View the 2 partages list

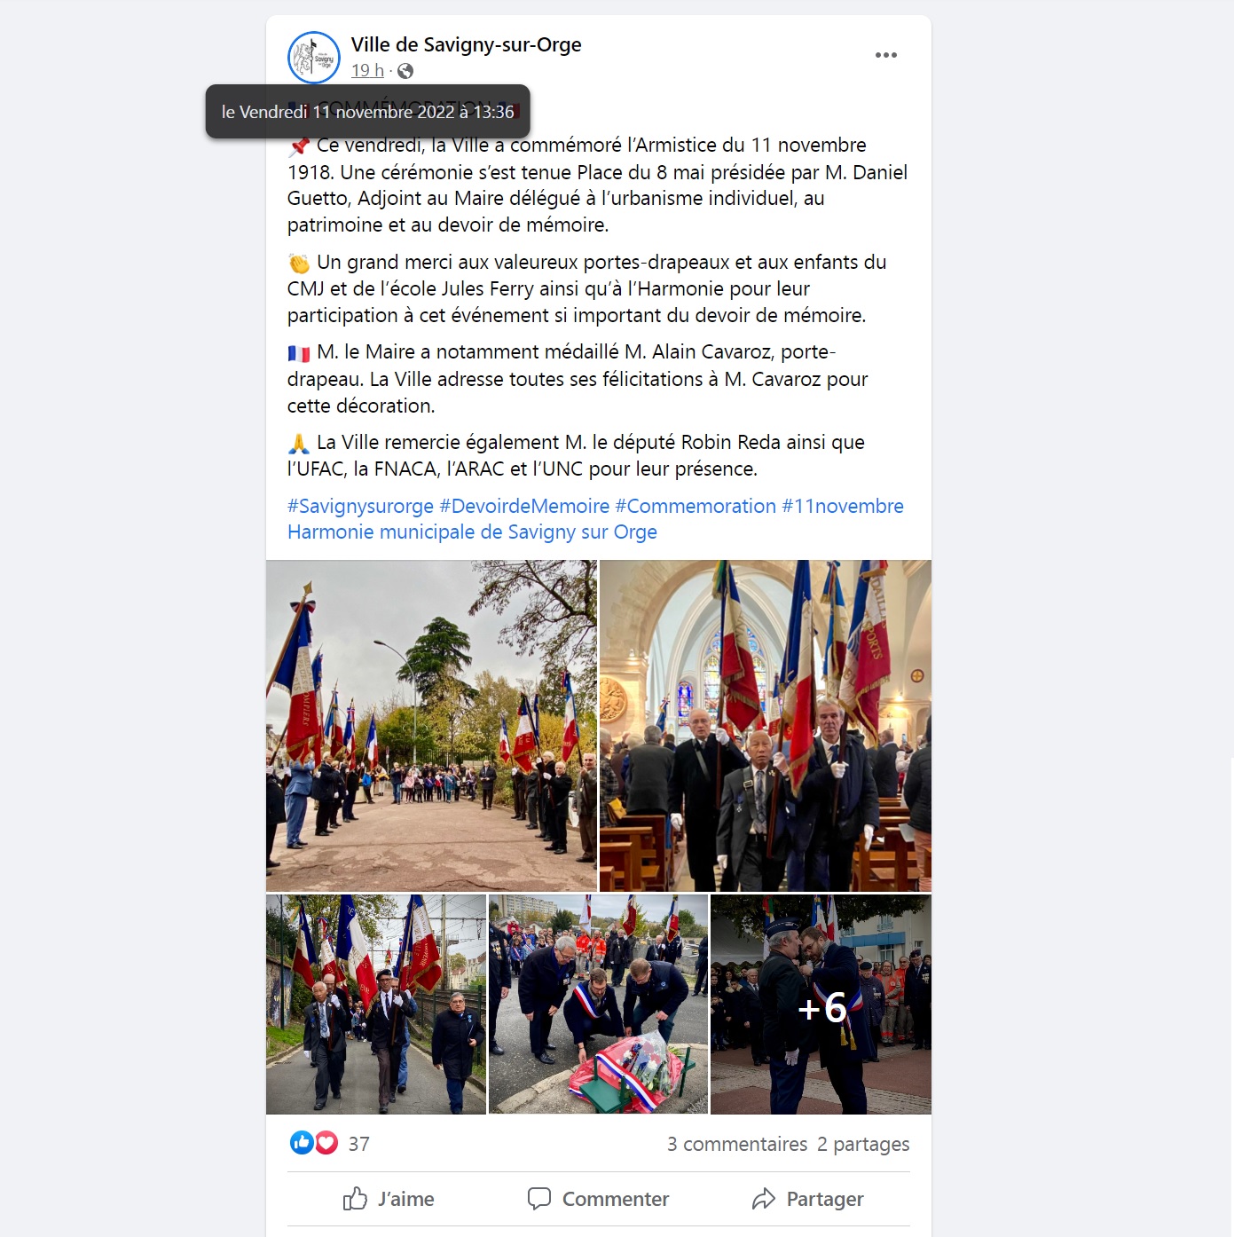point(863,1144)
